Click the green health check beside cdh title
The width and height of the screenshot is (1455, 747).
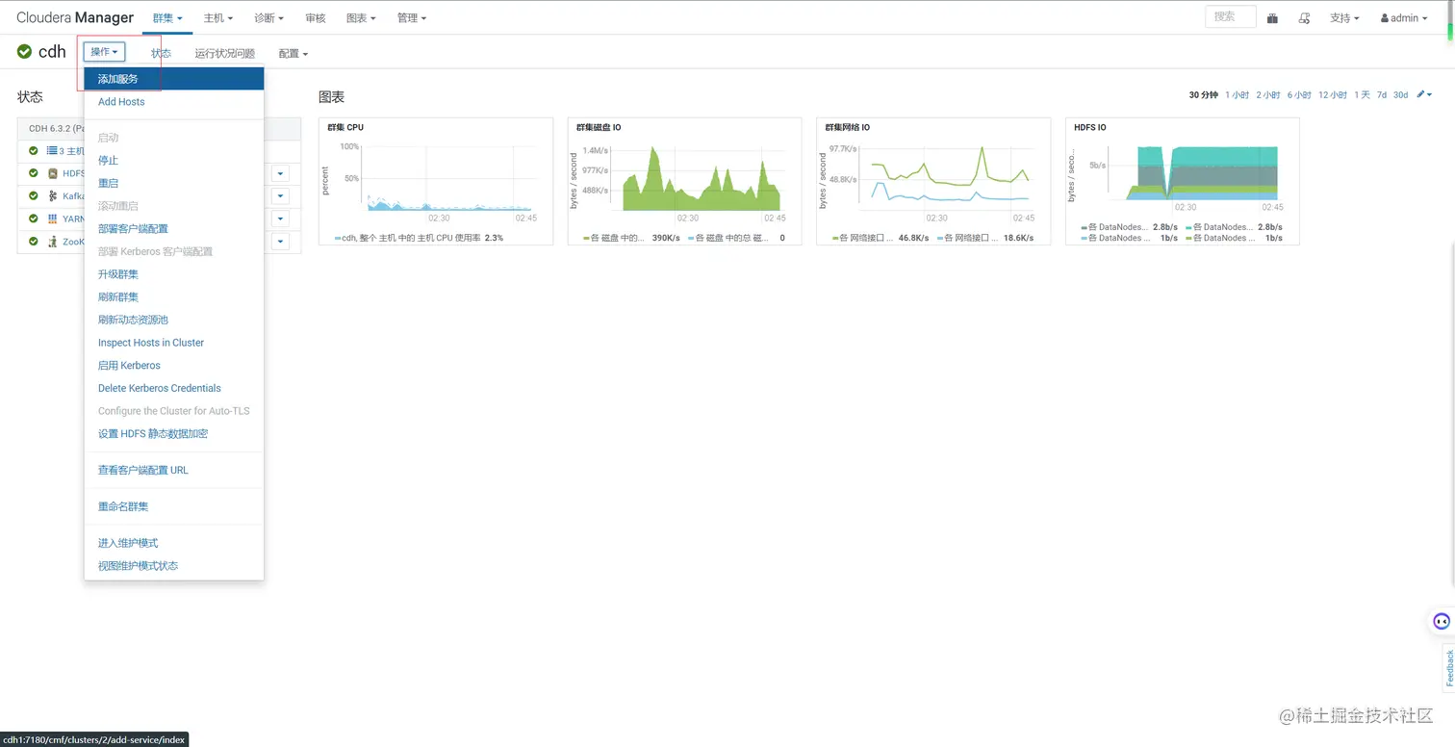coord(25,51)
